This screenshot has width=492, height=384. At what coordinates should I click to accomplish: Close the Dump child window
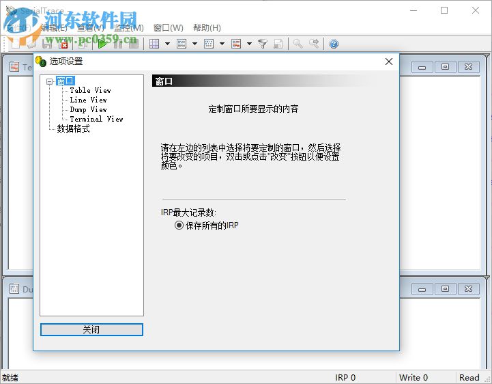[469, 289]
